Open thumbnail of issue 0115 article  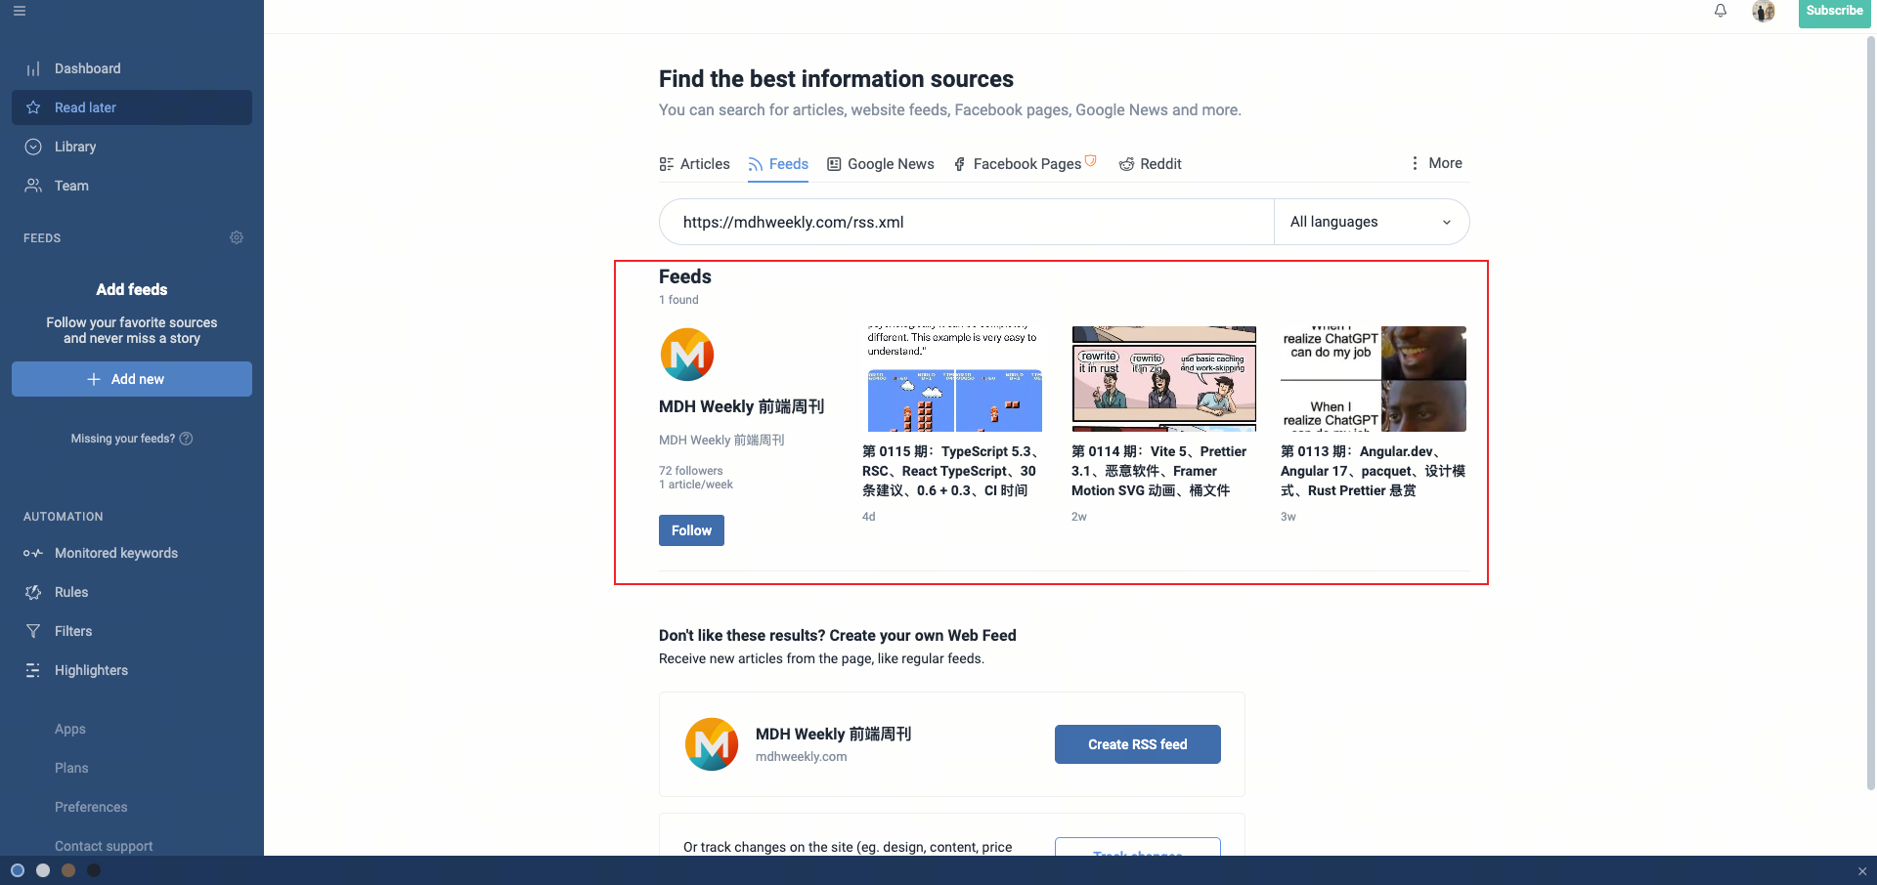point(954,379)
